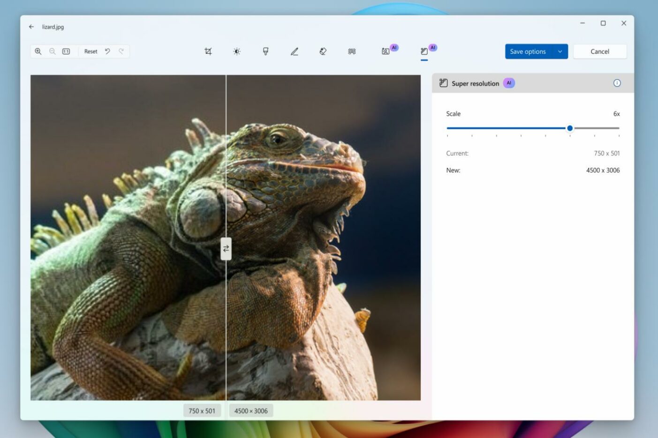Screen dimensions: 658x438
Task: Open the Filter tool
Action: (x=265, y=51)
